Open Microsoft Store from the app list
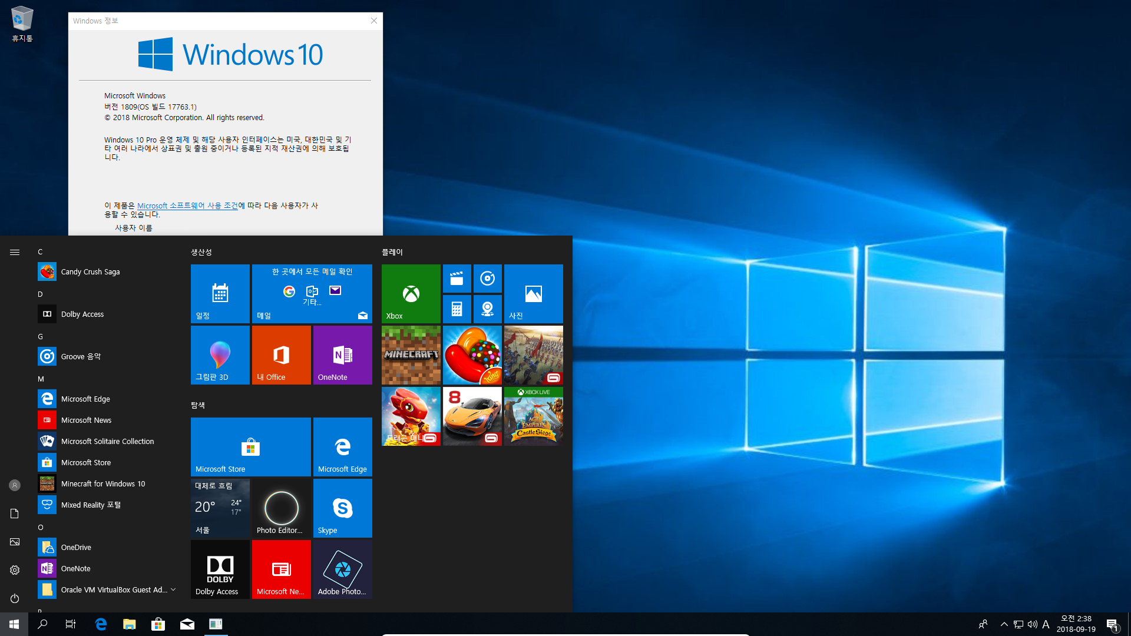The width and height of the screenshot is (1131, 636). pyautogui.click(x=106, y=462)
